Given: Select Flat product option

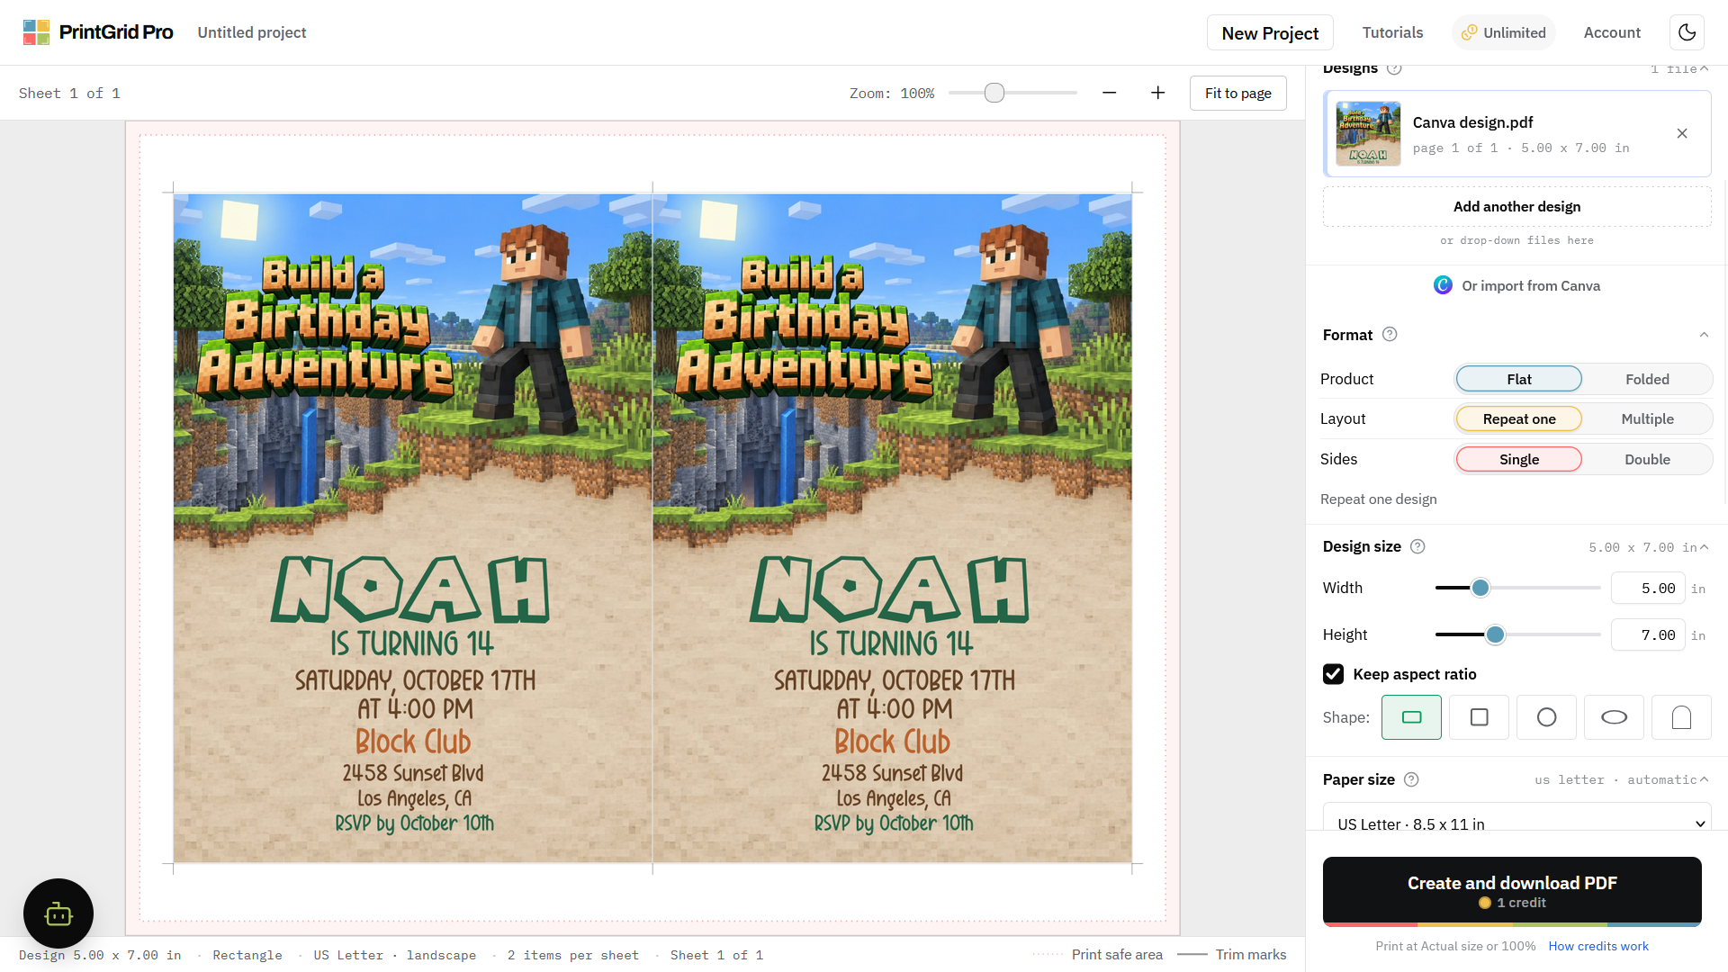Looking at the screenshot, I should pyautogui.click(x=1519, y=379).
